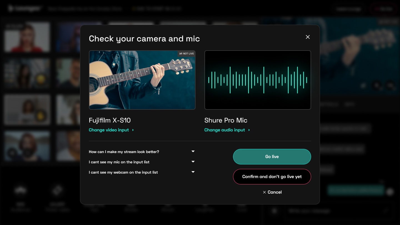Click the Go live button
The width and height of the screenshot is (400, 225).
(272, 157)
